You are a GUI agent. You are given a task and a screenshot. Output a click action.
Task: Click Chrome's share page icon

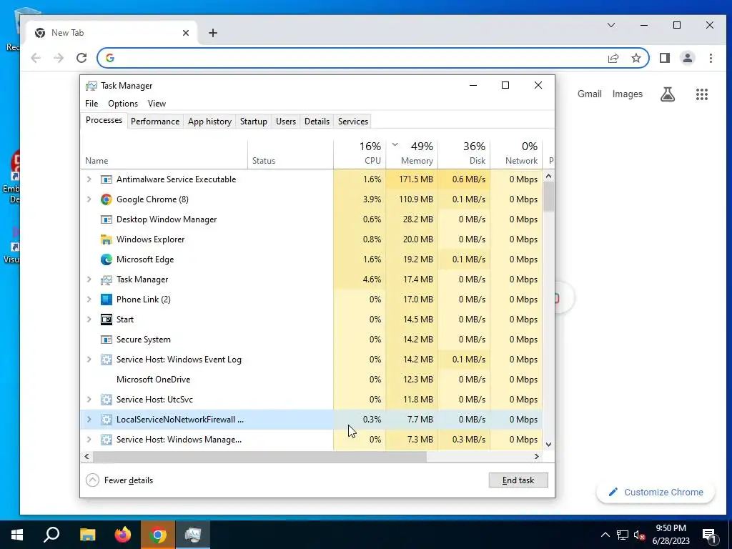click(613, 58)
